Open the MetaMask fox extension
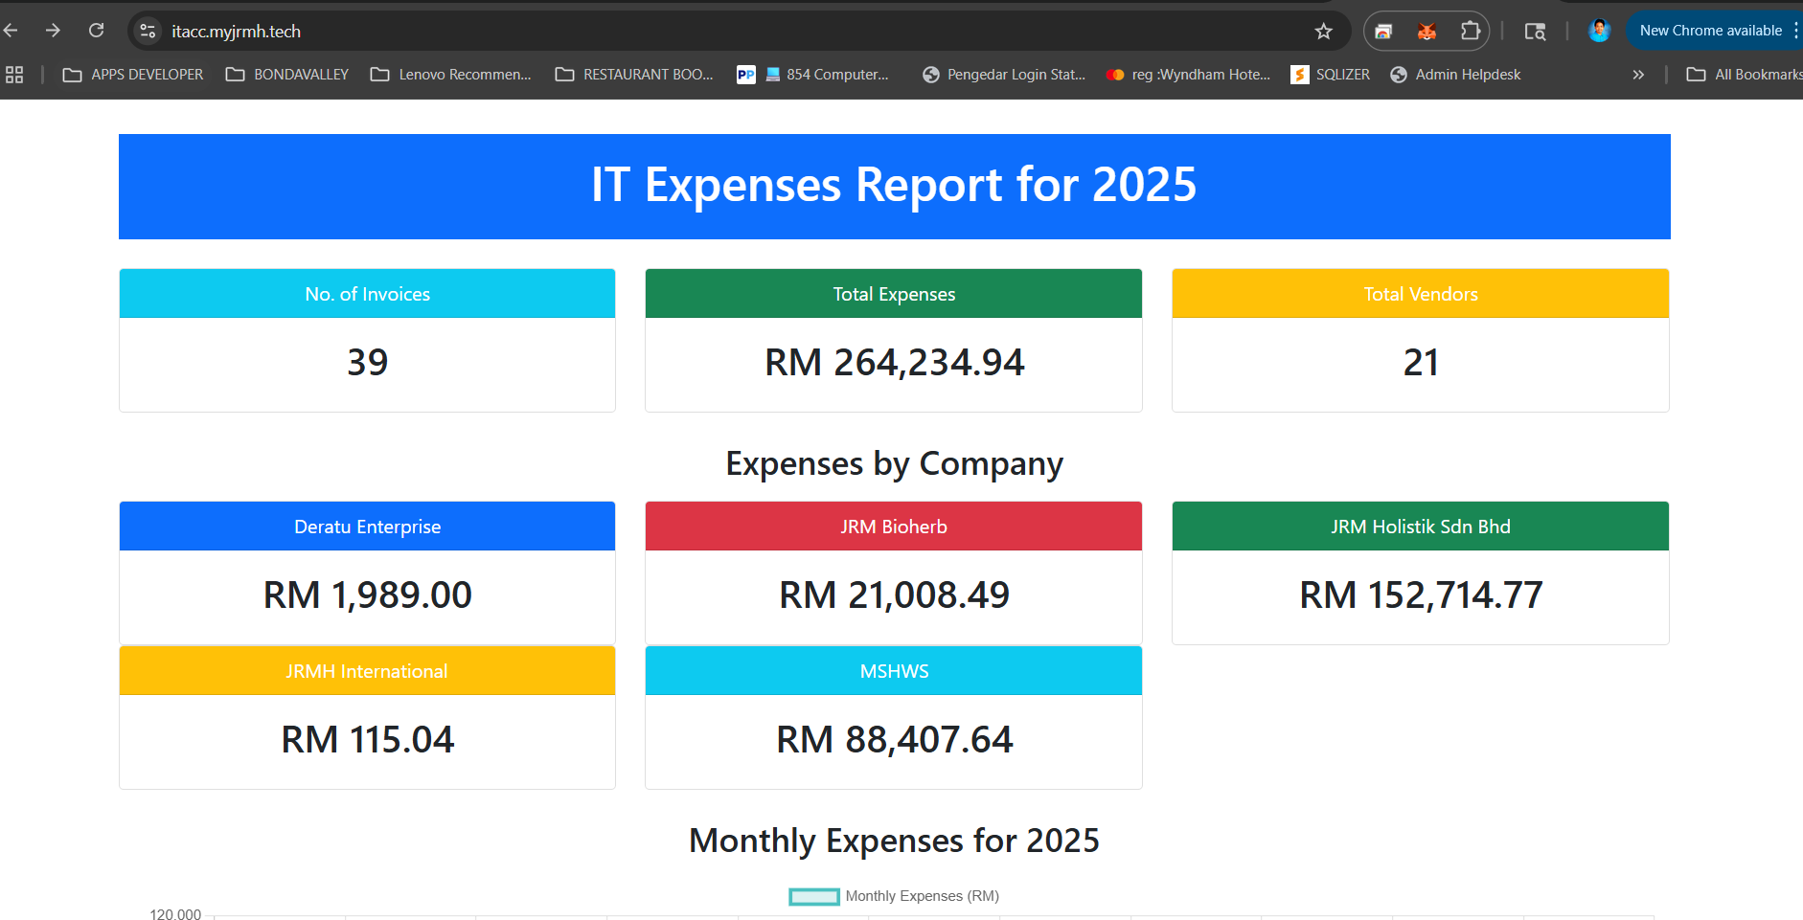Screen dimensions: 1803x920 (1426, 32)
